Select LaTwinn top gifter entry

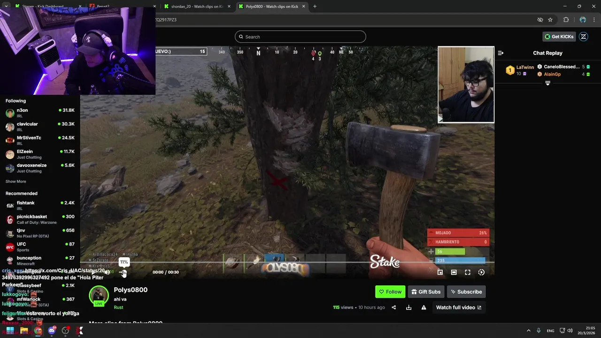(x=520, y=70)
